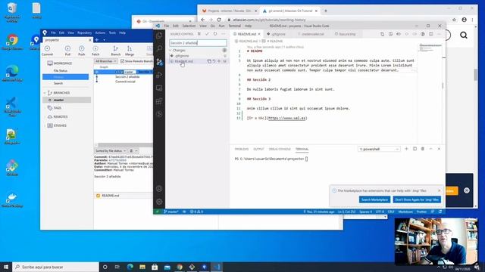Collapse the Changes group in Source Control
The height and width of the screenshot is (272, 485).
[171, 51]
